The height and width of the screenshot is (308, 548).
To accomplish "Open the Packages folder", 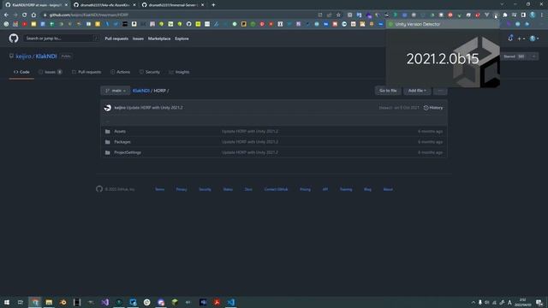I will click(122, 142).
